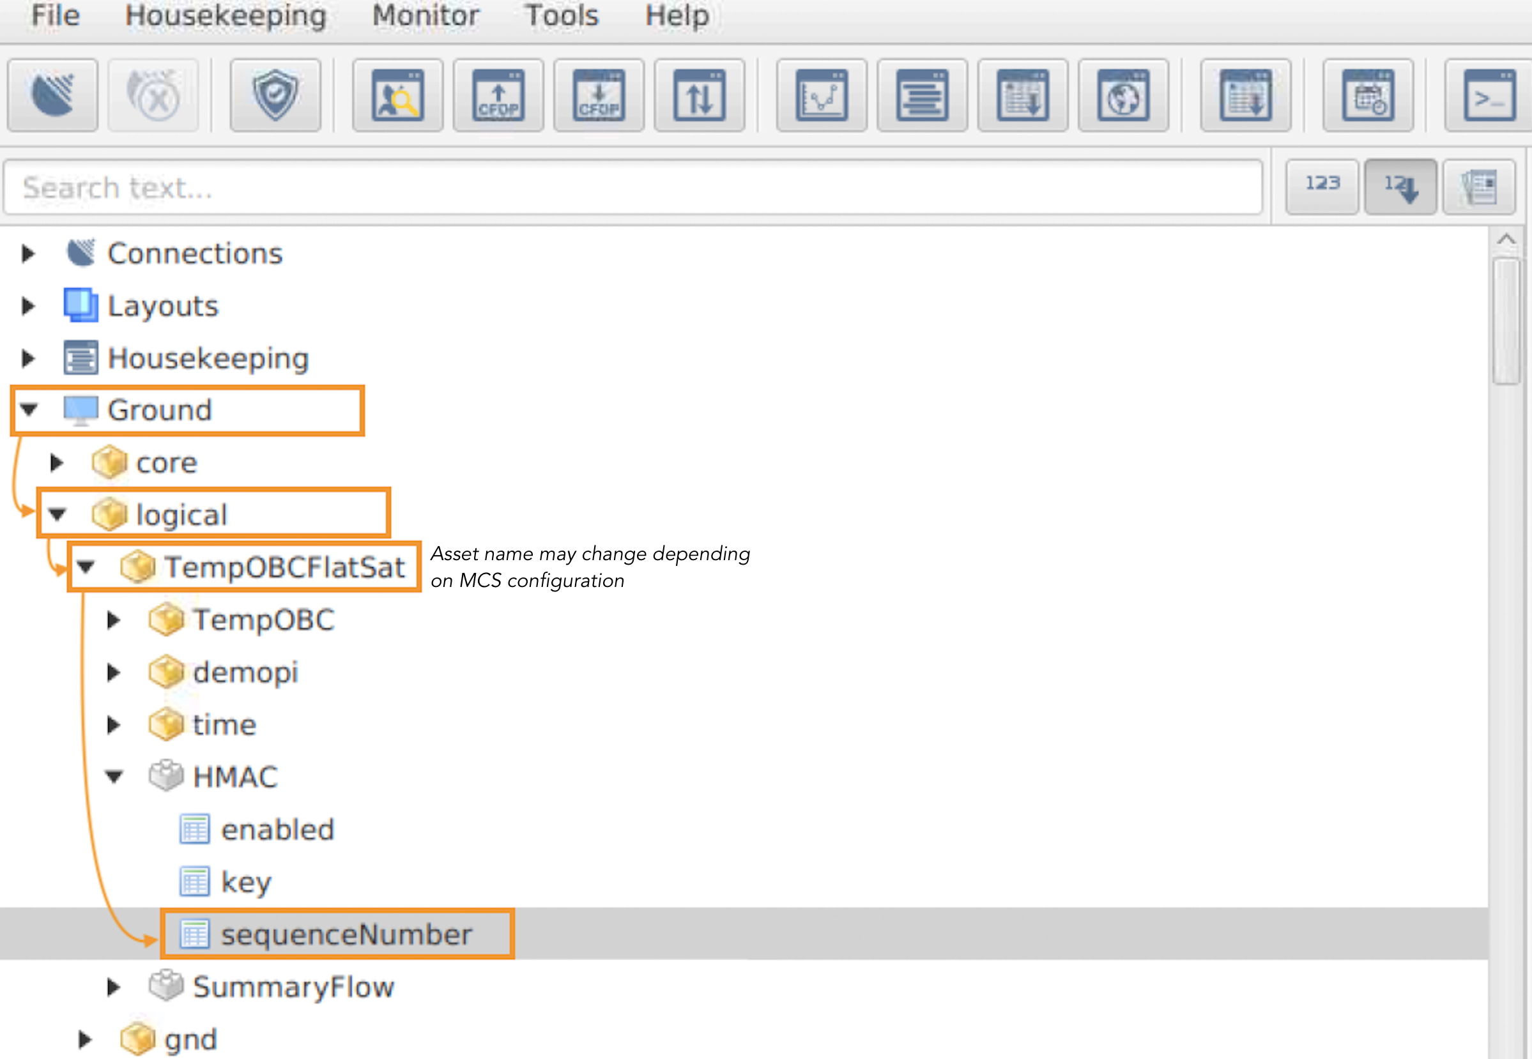The image size is (1532, 1059).
Task: Open the Housekeeping menu
Action: (226, 15)
